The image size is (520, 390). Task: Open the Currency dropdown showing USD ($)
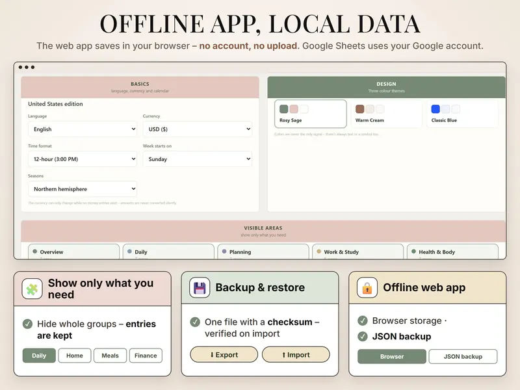(x=198, y=129)
